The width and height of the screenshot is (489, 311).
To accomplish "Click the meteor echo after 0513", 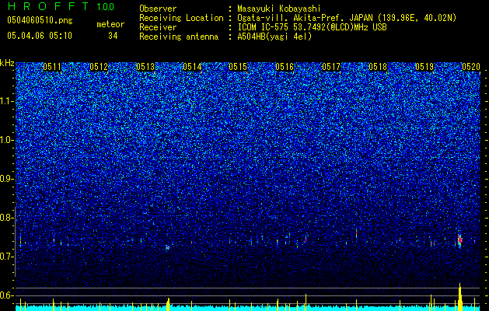I will [x=167, y=247].
